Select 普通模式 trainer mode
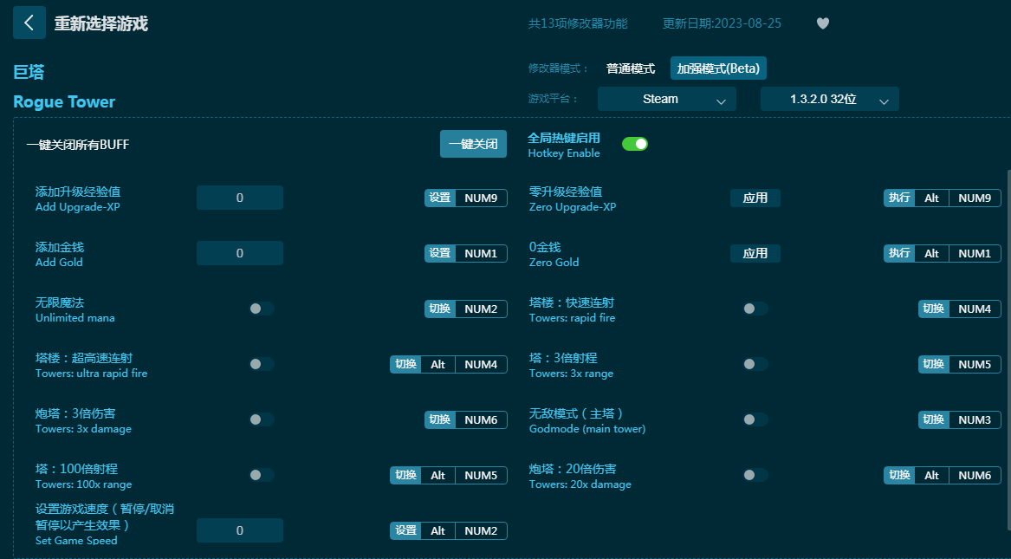The height and width of the screenshot is (559, 1011). coord(630,68)
